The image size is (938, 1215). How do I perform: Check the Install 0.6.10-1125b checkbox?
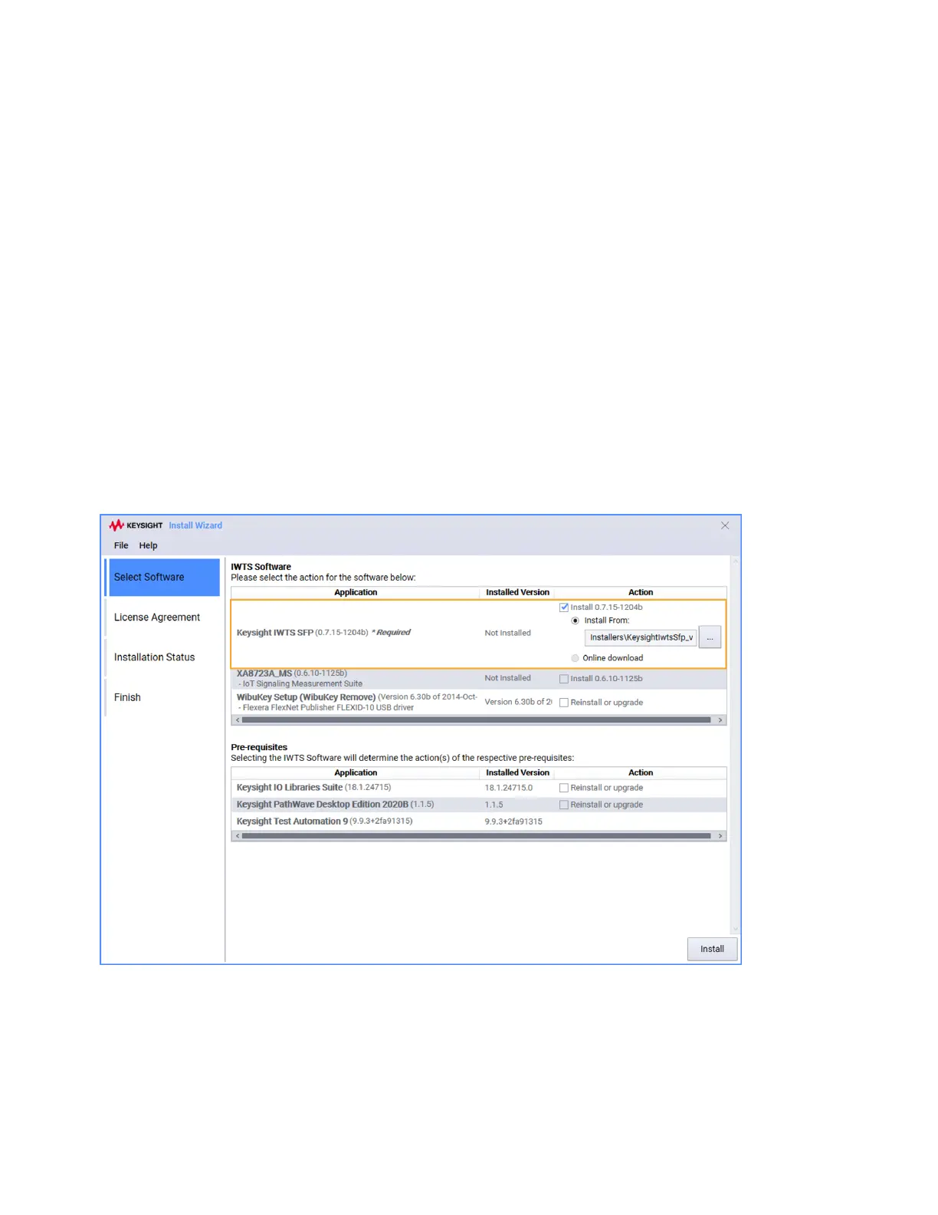point(564,679)
